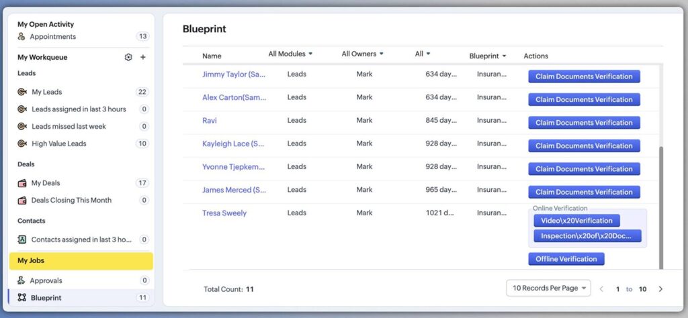Click the Approvals stamp icon
Screen dimensions: 688x318
pyautogui.click(x=21, y=280)
